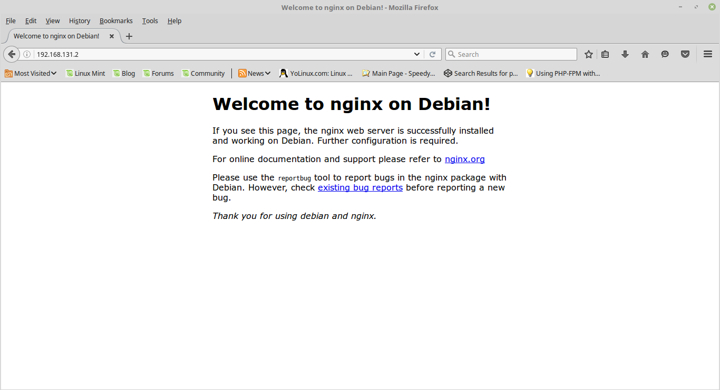Screen dimensions: 720x390
Task: Follow the nginx.org link
Action: [x=465, y=159]
